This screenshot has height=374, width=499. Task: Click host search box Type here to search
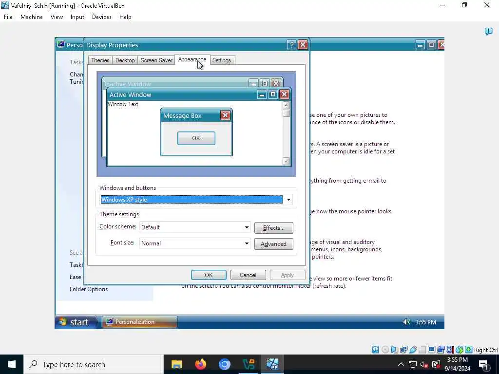click(94, 364)
